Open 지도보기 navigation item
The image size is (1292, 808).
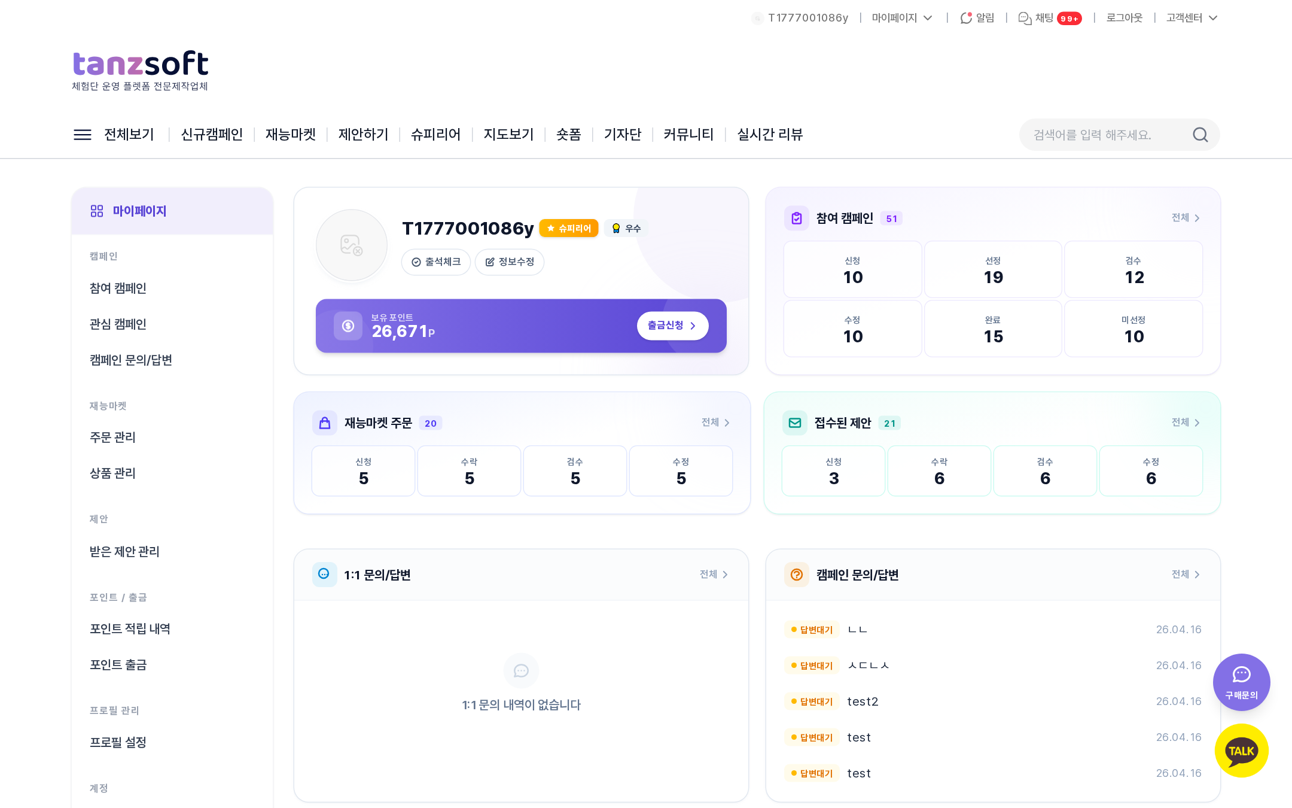(x=508, y=135)
